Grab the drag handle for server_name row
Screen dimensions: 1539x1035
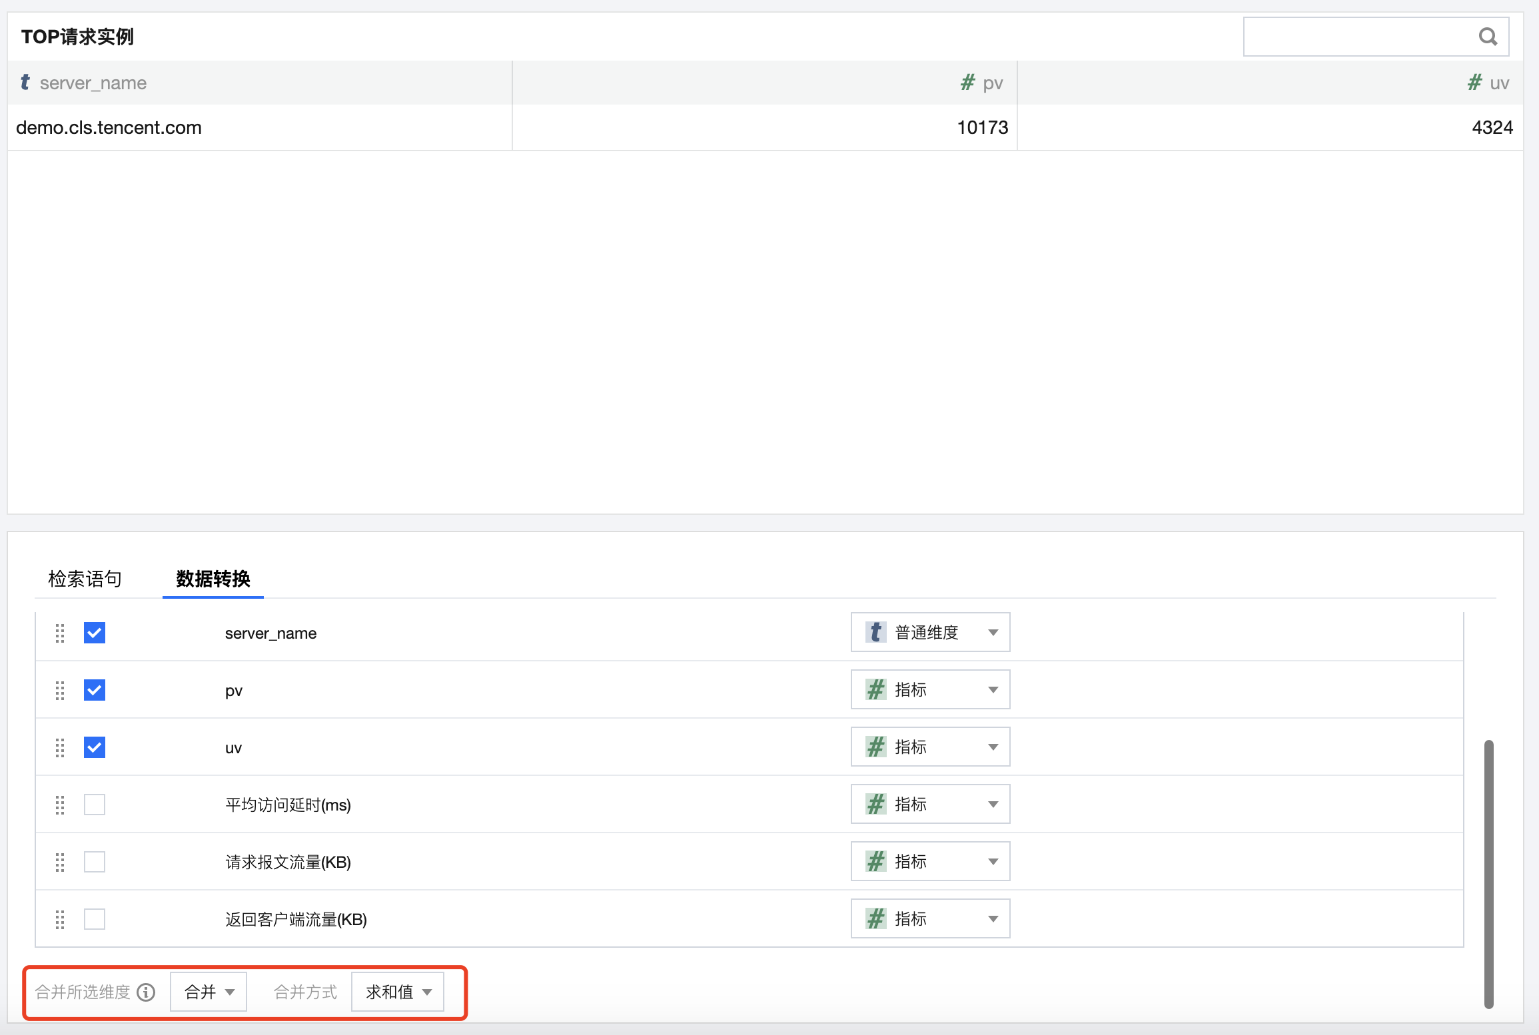point(60,633)
